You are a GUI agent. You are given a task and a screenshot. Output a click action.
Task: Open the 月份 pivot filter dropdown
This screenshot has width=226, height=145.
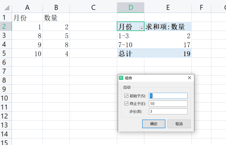(142, 28)
